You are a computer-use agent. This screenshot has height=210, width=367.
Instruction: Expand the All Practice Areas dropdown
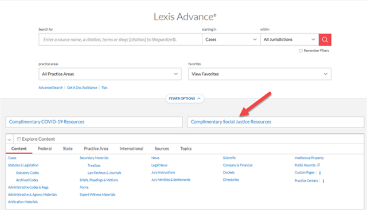click(x=110, y=74)
